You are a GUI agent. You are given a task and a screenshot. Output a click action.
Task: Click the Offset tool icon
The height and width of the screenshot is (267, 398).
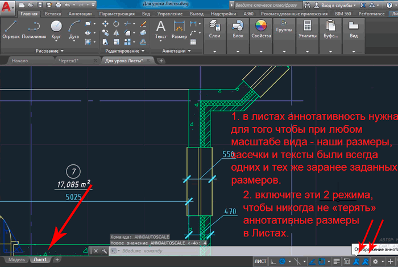143,42
